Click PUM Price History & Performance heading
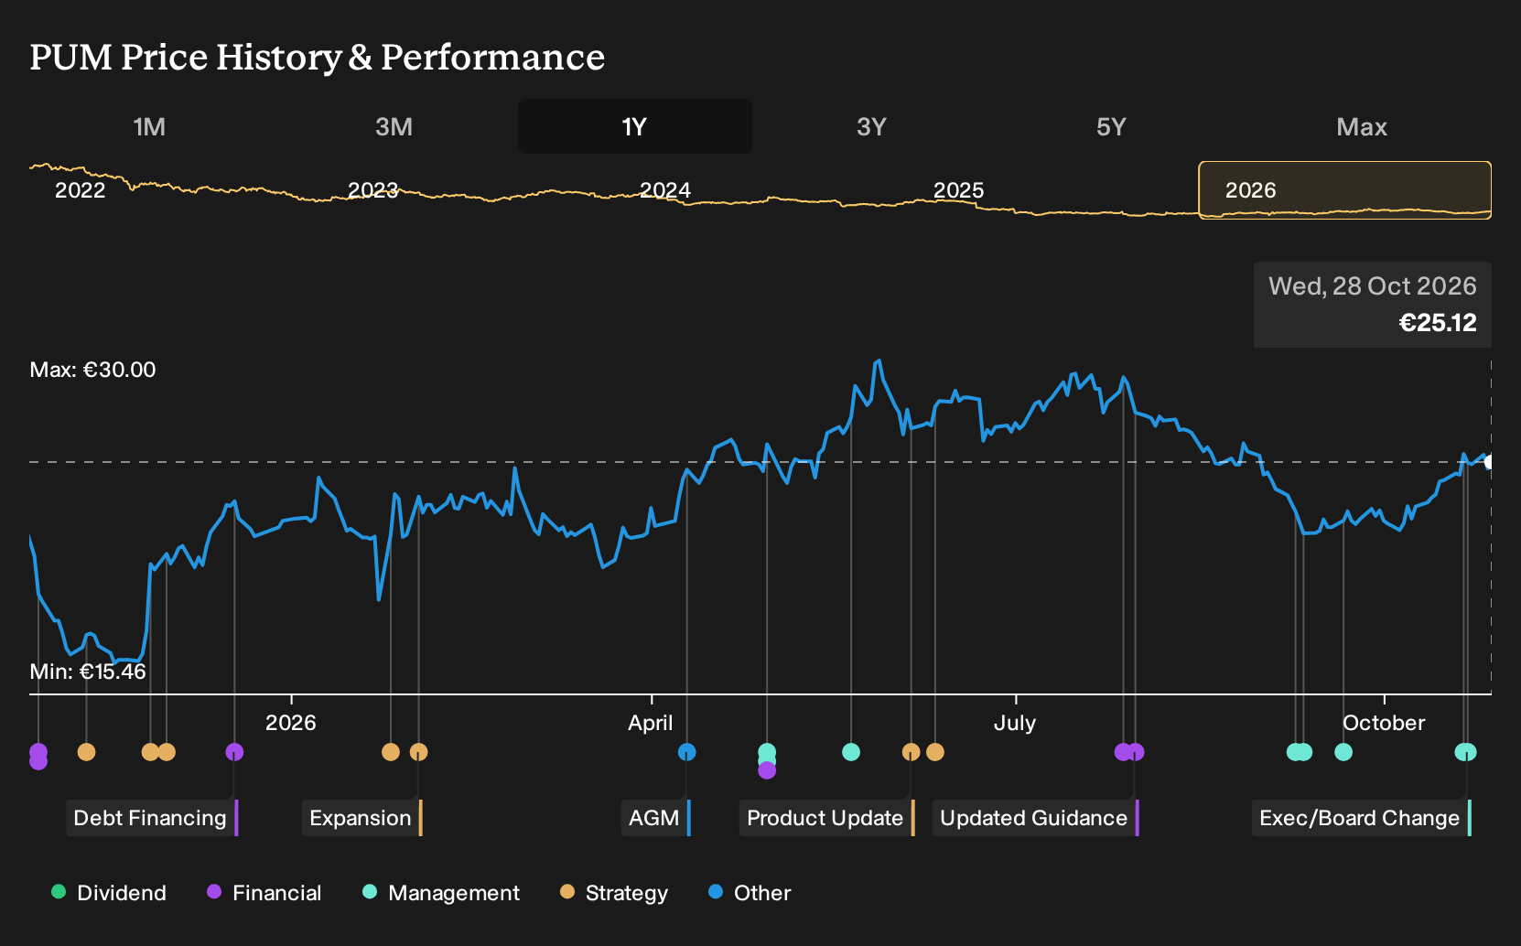 click(x=318, y=57)
